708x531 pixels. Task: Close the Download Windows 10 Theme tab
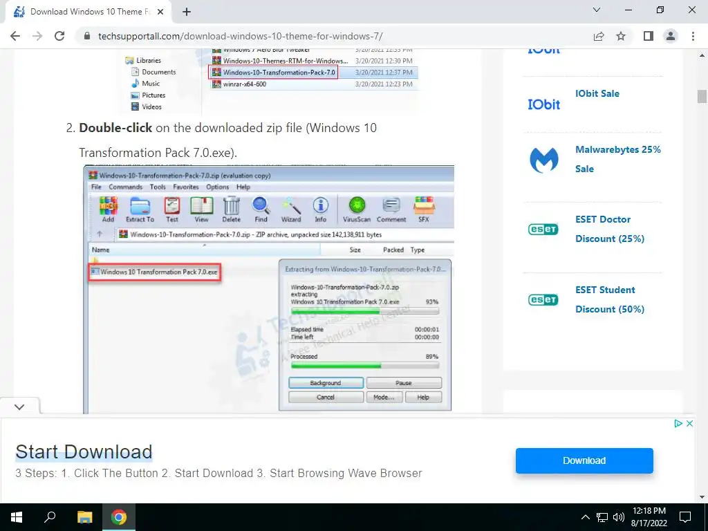(160, 12)
